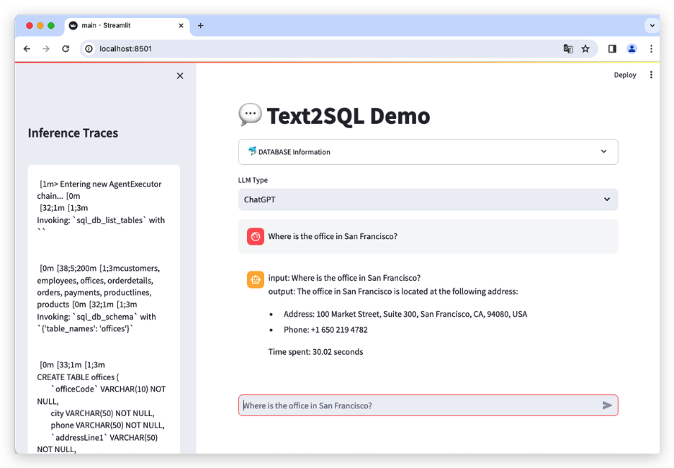Screen dimensions: 674x468
Task: Click the speech bubble emoji in the title
Action: coord(250,115)
